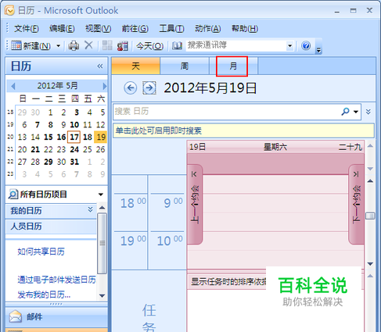Select May 17 in mini calendar
Viewport: 381px width, 332px height.
[x=74, y=137]
